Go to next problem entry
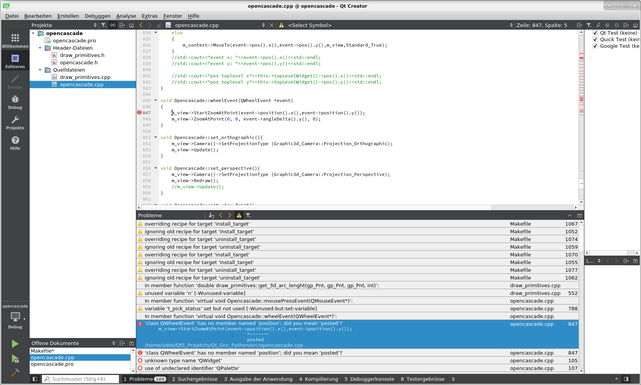The height and width of the screenshot is (385, 641). point(230,215)
